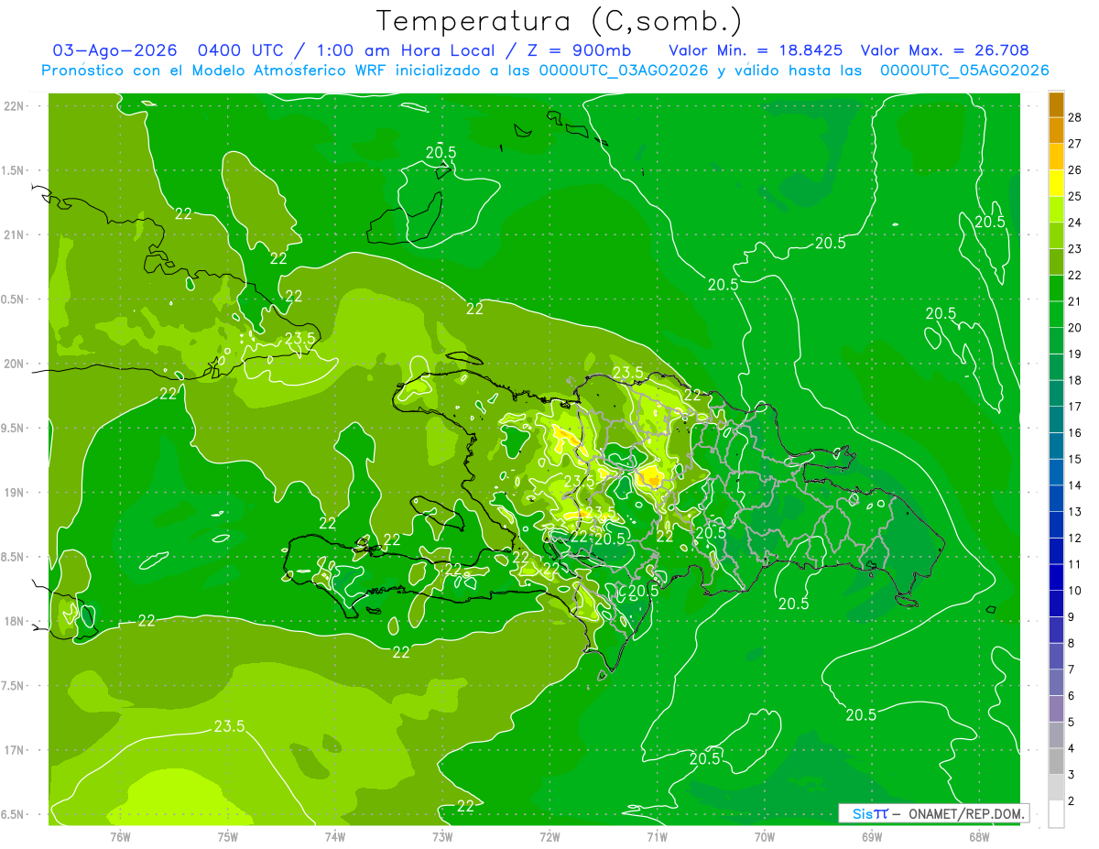The height and width of the screenshot is (849, 1099).
Task: Pick the teal legend swatch between 16 and 17
Action: (1056, 419)
